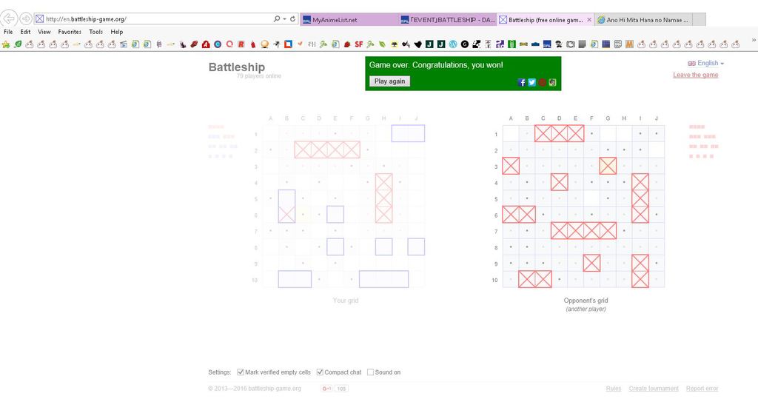Click the site icon in address bar
This screenshot has height=419, width=758.
tap(40, 19)
